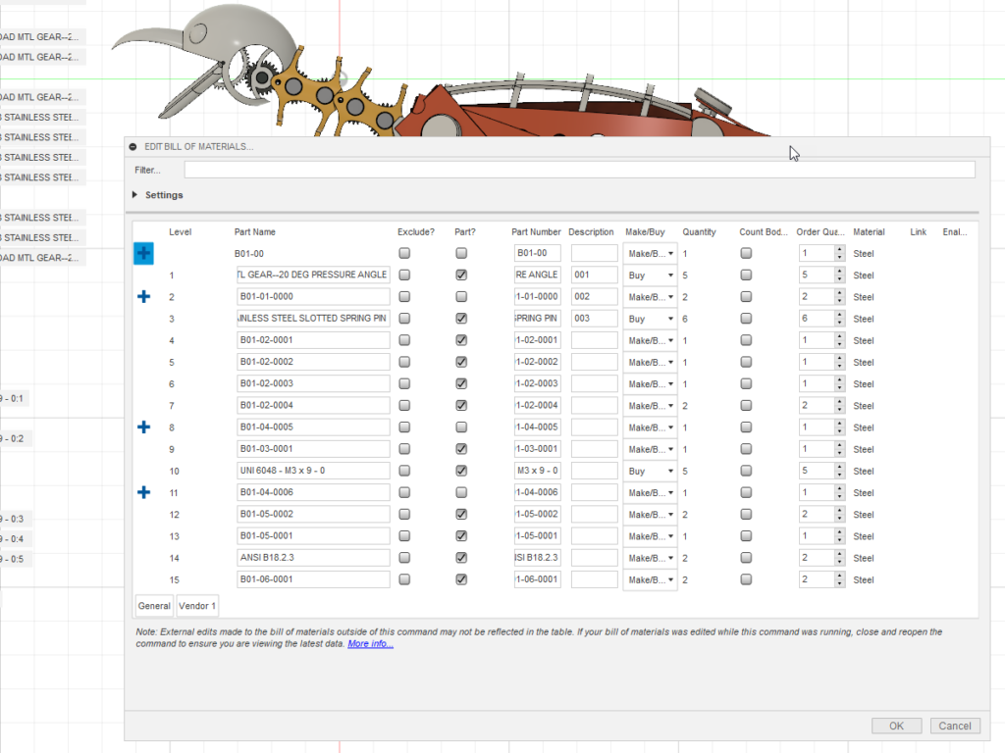Edit Description field for row 4
Viewport: 1005px width, 753px height.
pyautogui.click(x=594, y=340)
